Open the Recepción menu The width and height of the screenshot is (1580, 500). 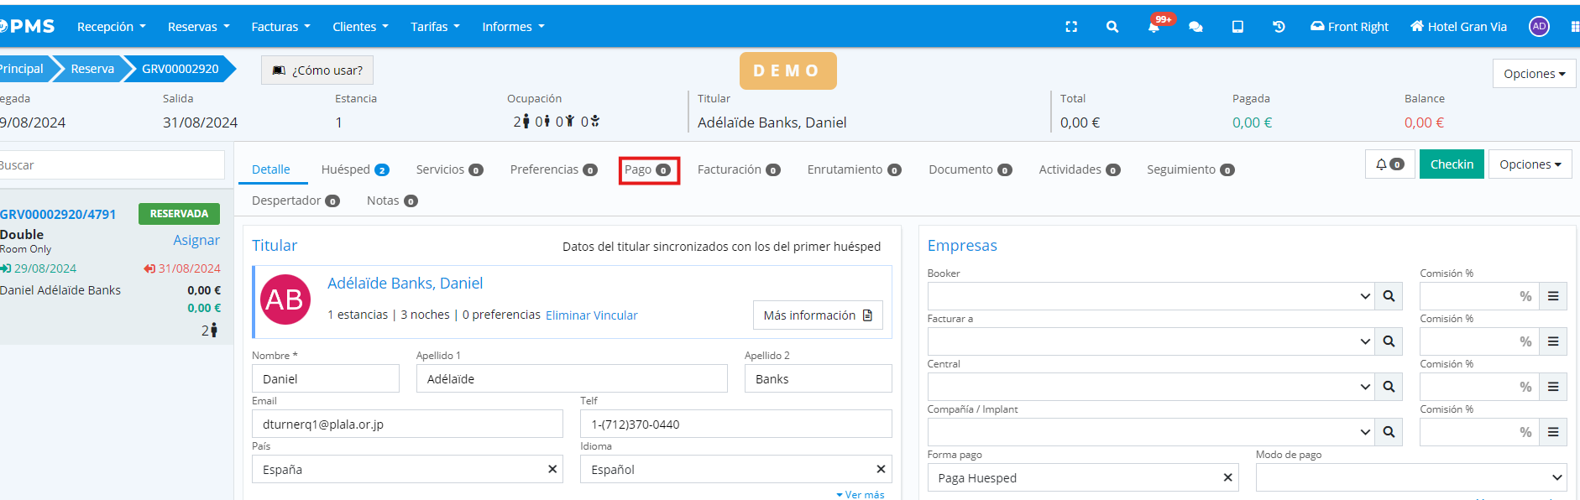111,27
